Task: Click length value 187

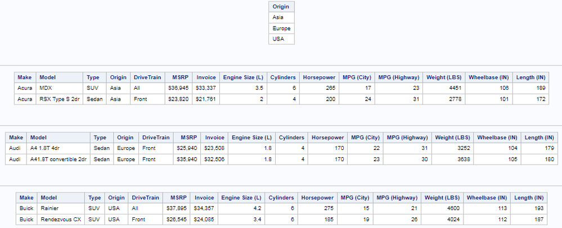Action: point(529,220)
